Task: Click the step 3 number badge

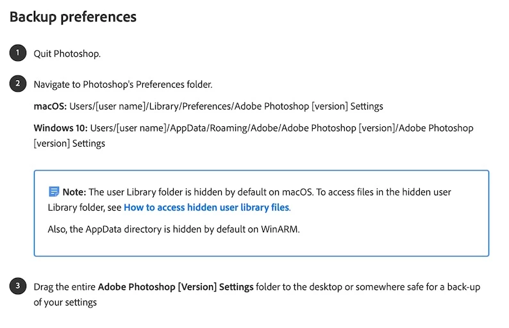Action: point(17,286)
